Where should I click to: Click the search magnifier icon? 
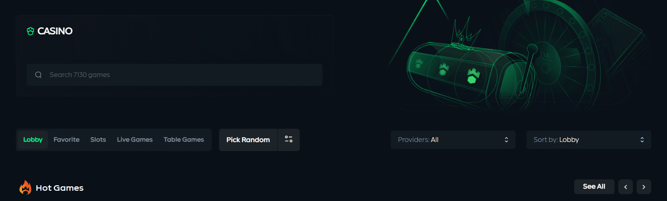39,75
